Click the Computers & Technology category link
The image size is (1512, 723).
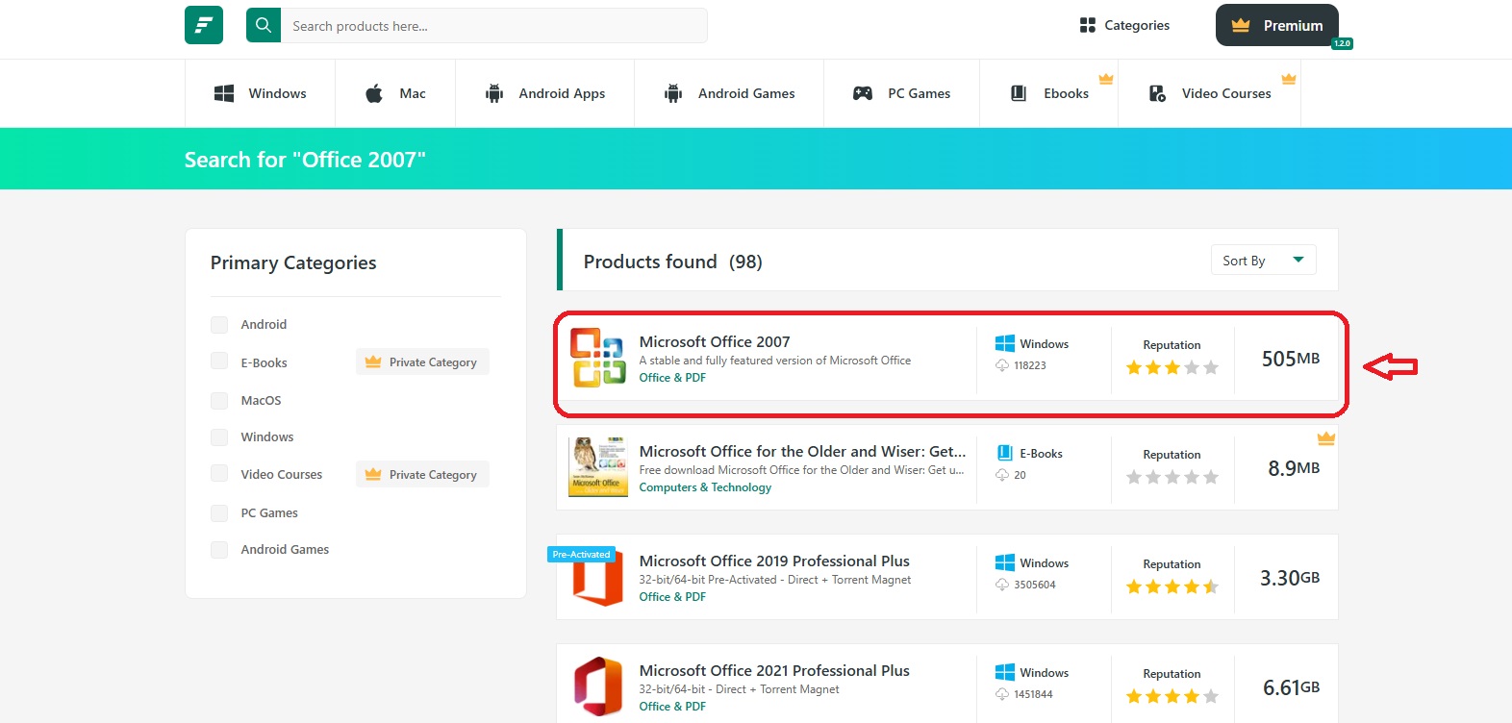tap(705, 487)
